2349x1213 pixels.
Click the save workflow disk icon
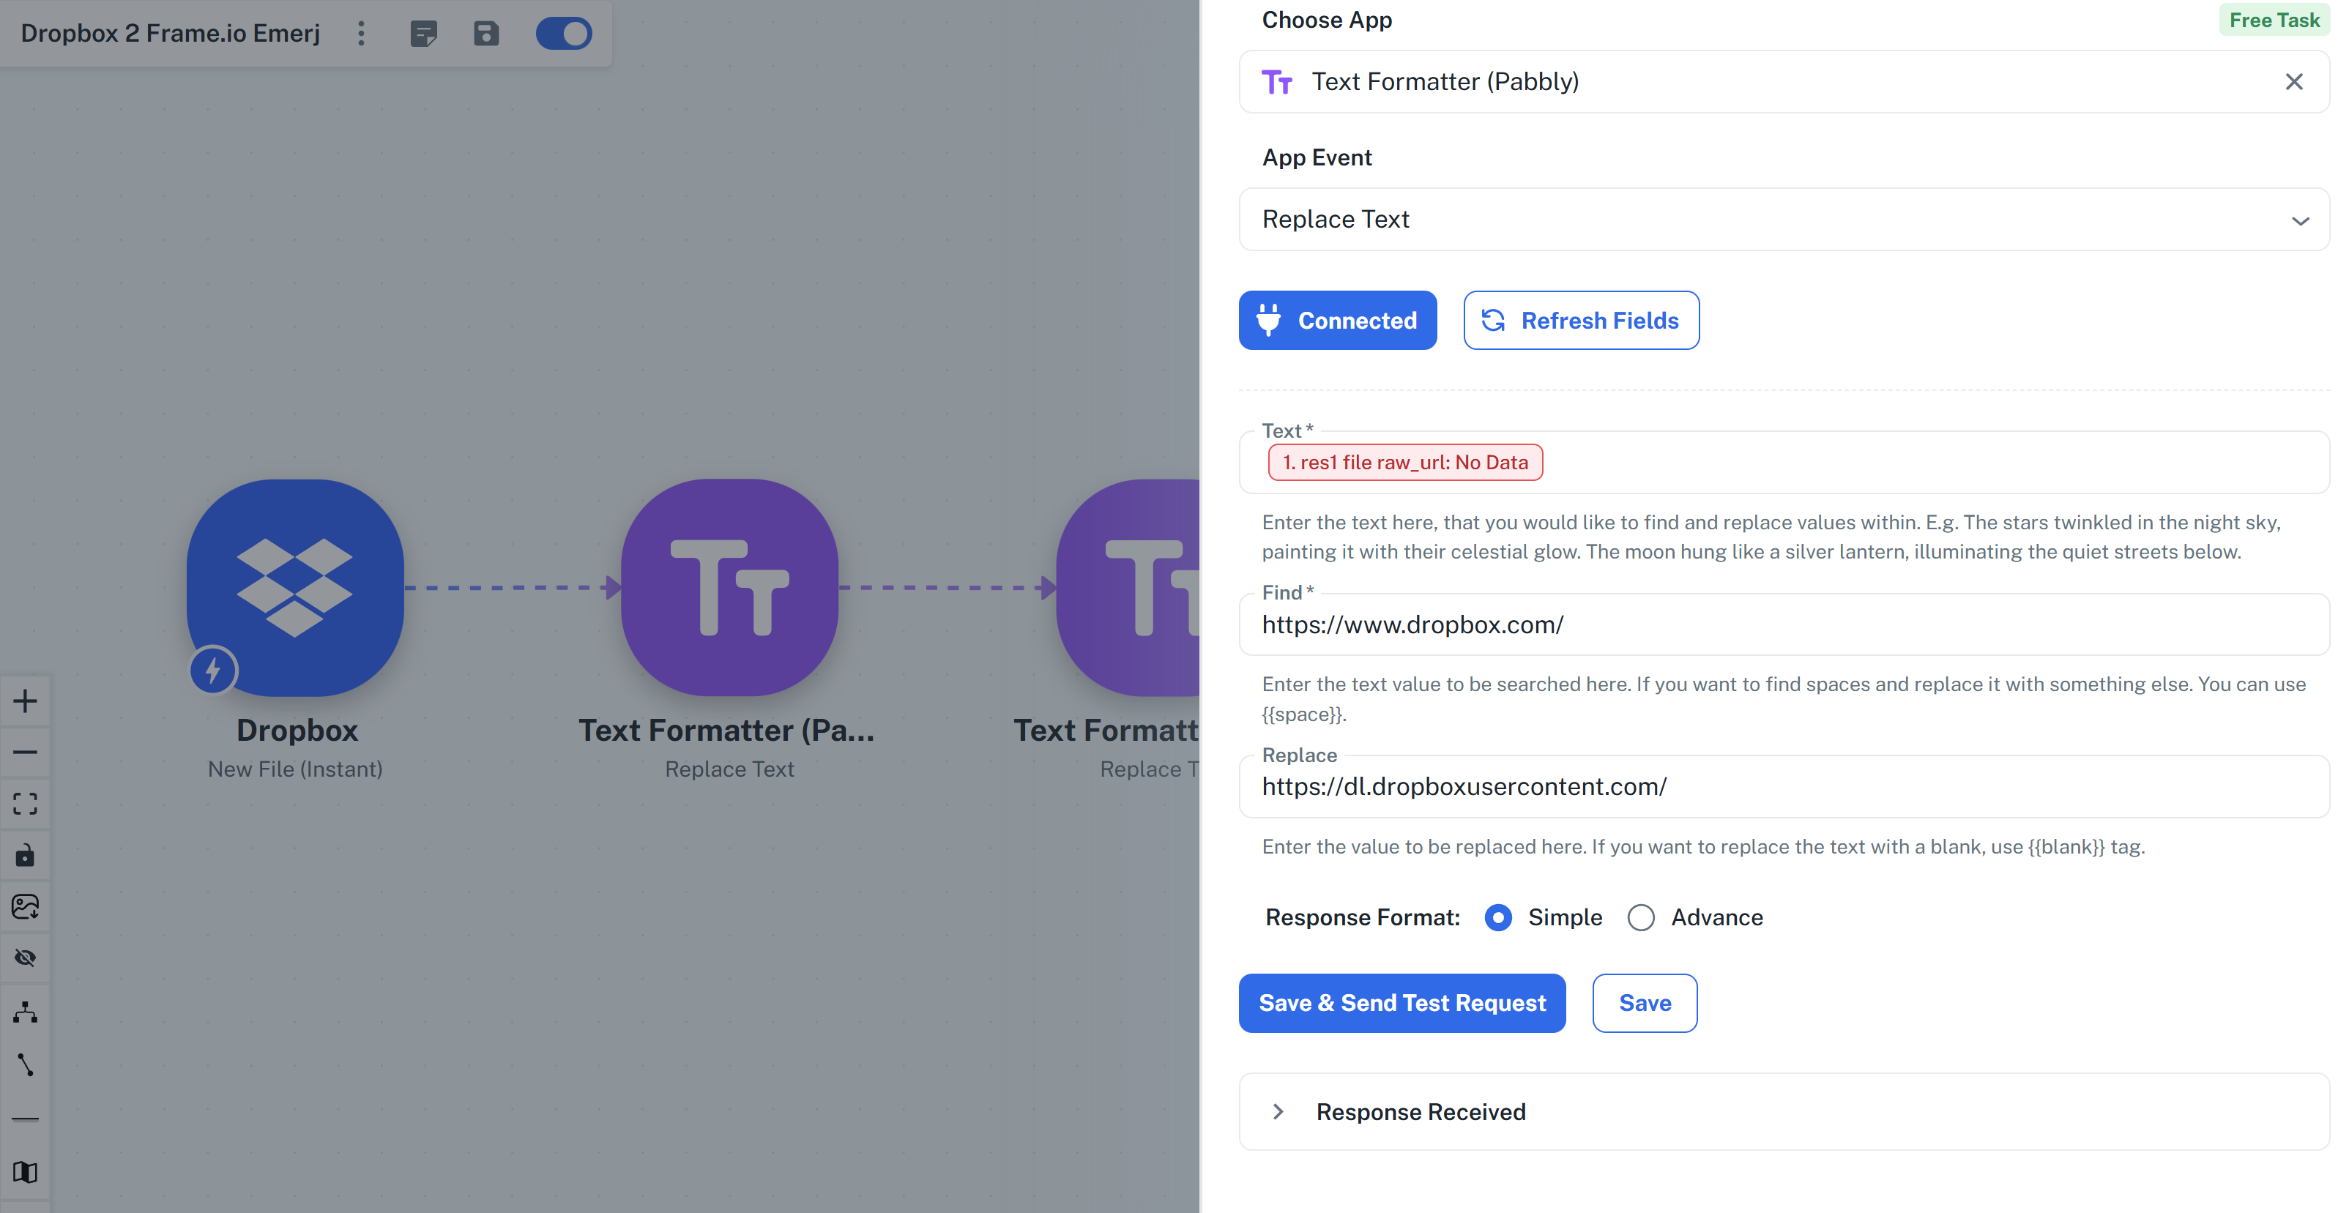coord(486,34)
